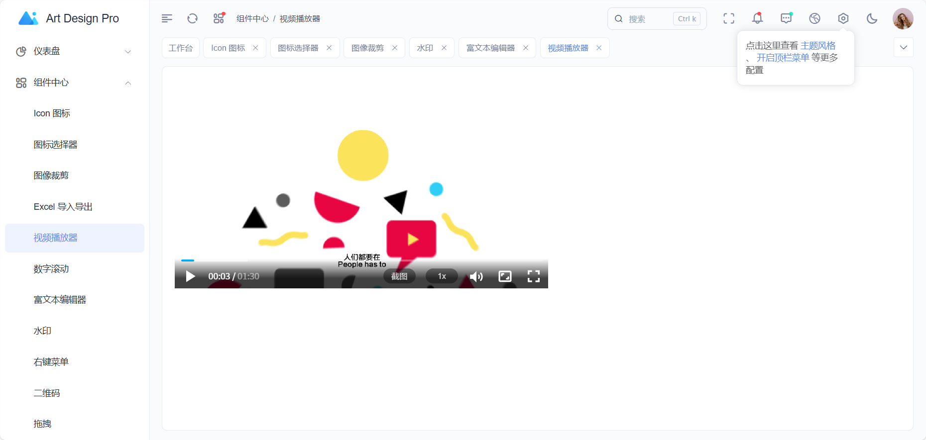
Task: Open the language globe icon
Action: point(814,18)
